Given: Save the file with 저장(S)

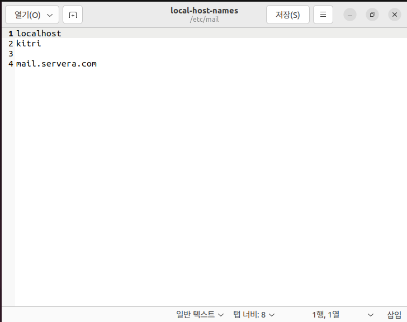Looking at the screenshot, I should click(x=287, y=15).
